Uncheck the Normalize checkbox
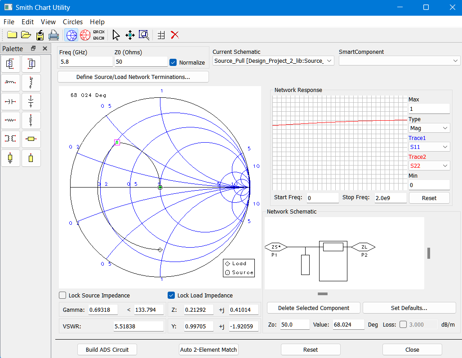 click(x=173, y=62)
